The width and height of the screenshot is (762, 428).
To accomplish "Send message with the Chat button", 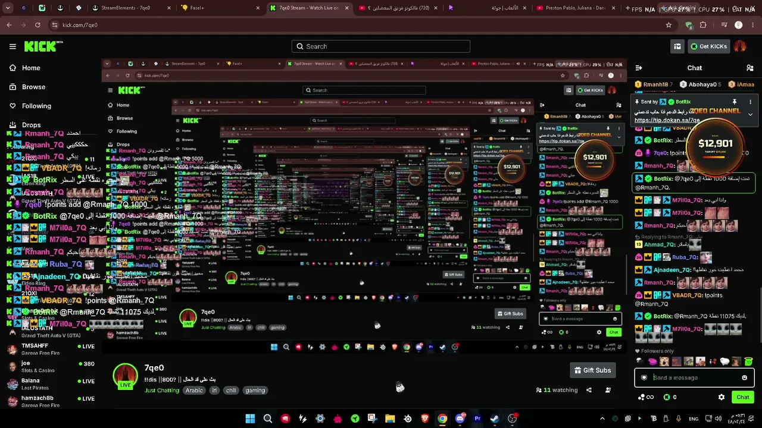I will 743,397.
